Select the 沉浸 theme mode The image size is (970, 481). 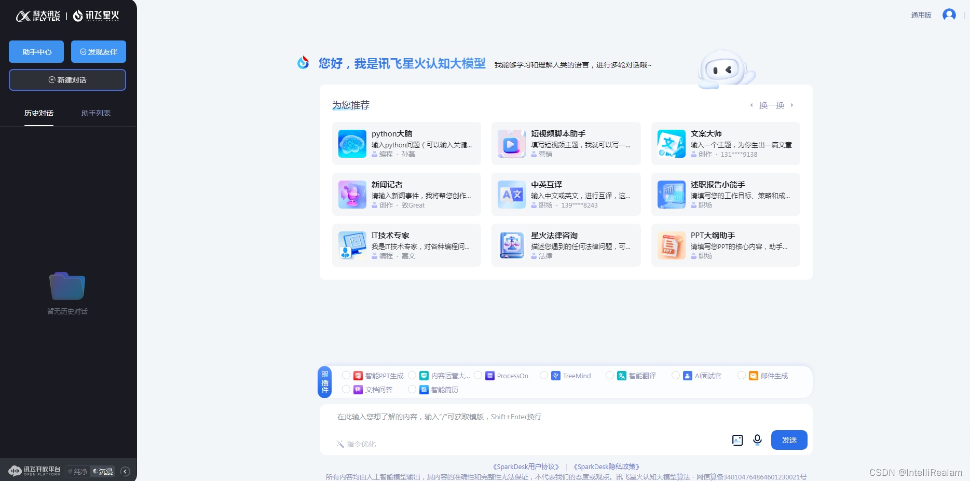tap(103, 471)
